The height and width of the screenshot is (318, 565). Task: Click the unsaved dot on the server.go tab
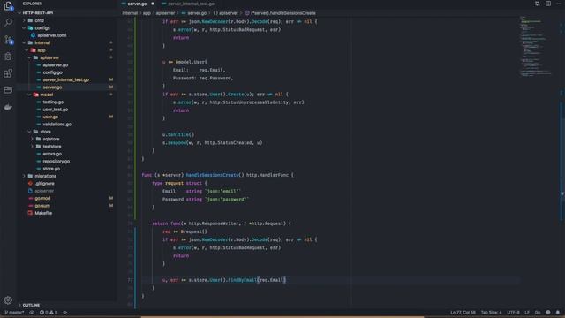point(153,4)
